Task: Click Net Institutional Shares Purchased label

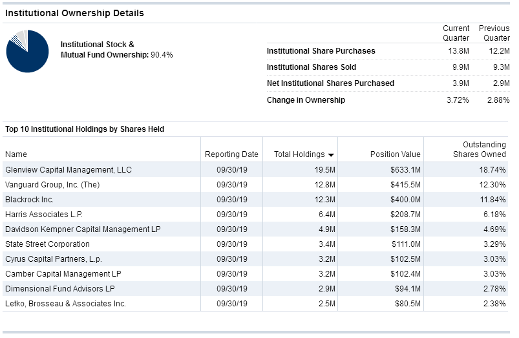Action: pyautogui.click(x=330, y=83)
